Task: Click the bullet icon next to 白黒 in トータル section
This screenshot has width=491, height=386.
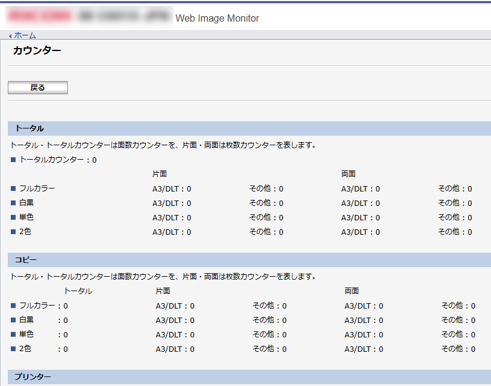Action: coord(13,203)
